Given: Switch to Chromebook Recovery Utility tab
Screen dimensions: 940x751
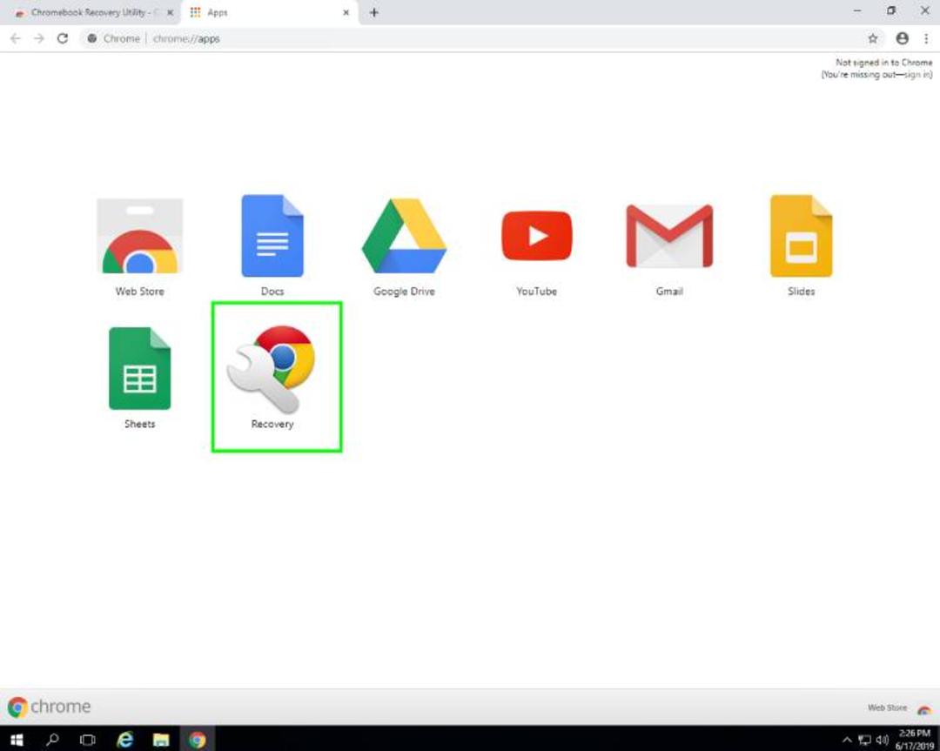Looking at the screenshot, I should point(90,12).
